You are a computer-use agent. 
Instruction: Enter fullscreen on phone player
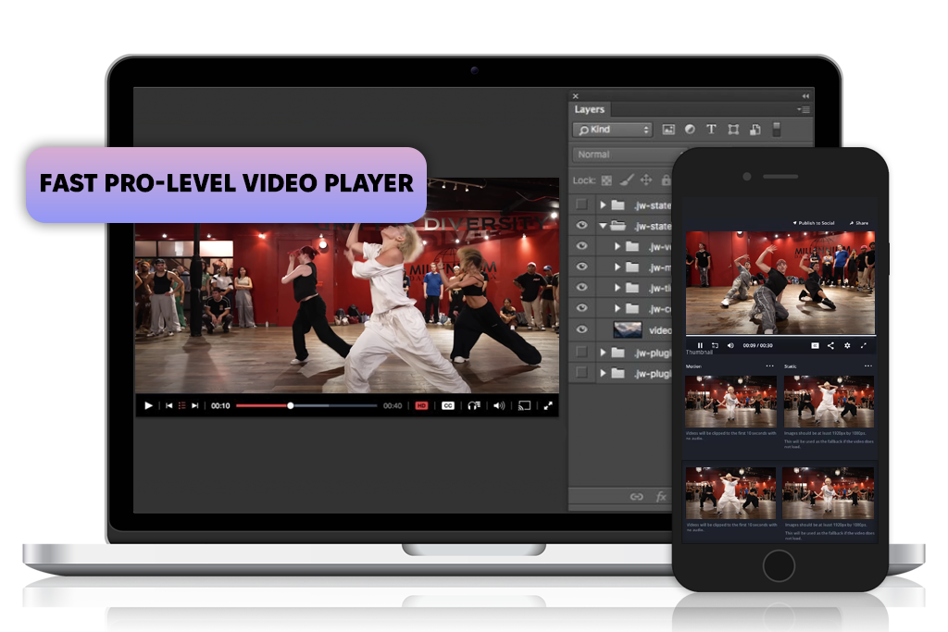(x=864, y=345)
